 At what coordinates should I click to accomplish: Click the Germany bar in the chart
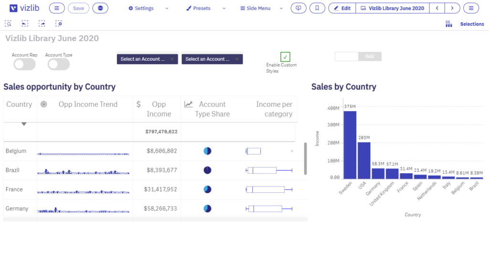point(378,174)
